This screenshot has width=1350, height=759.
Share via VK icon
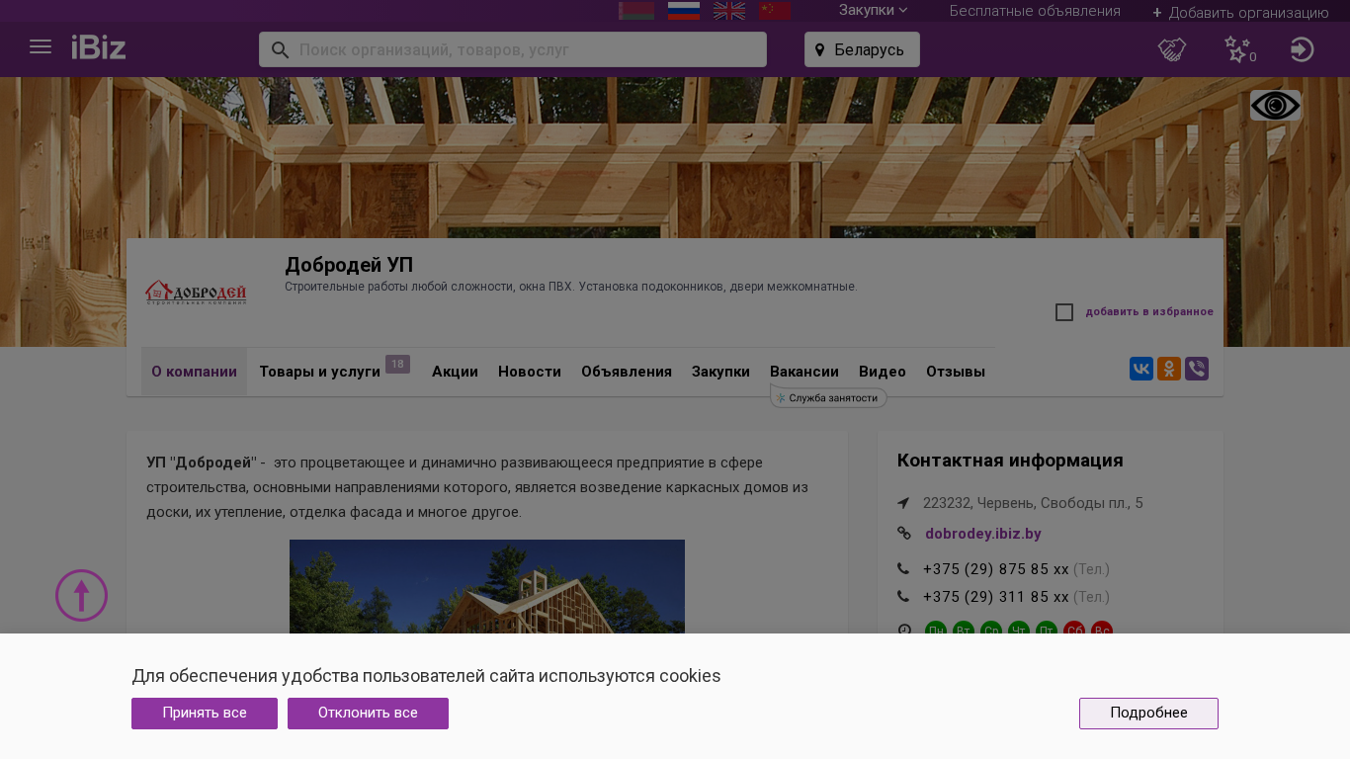[1141, 369]
